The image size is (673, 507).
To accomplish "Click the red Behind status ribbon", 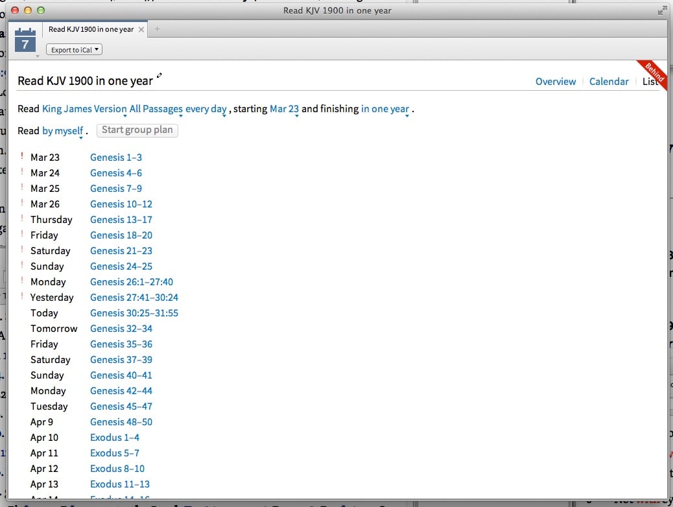I will [654, 73].
